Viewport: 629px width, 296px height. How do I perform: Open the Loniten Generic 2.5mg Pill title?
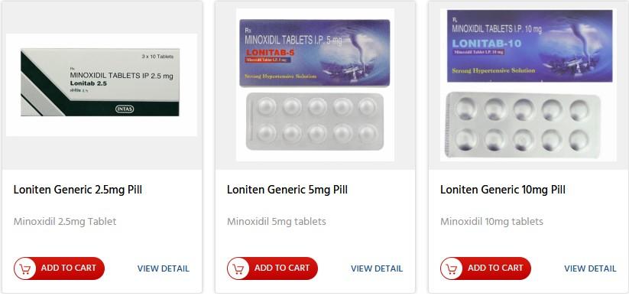pos(78,190)
